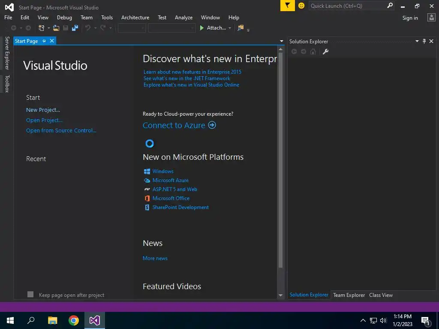439x329 pixels.
Task: Open the Architecture menu
Action: tap(135, 17)
